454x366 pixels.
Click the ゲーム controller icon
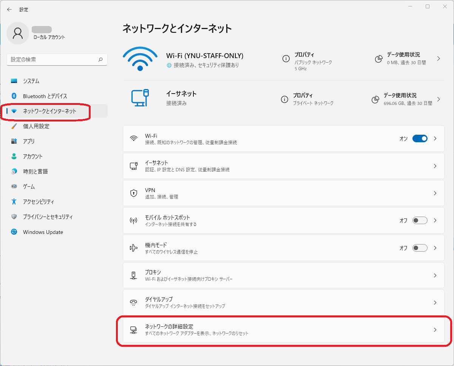(14, 186)
